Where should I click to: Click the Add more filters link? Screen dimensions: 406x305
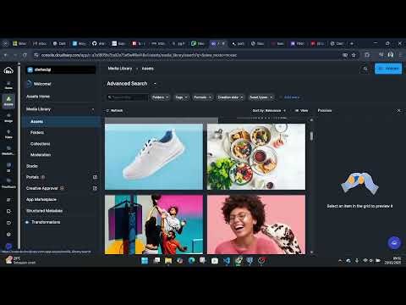pos(290,97)
